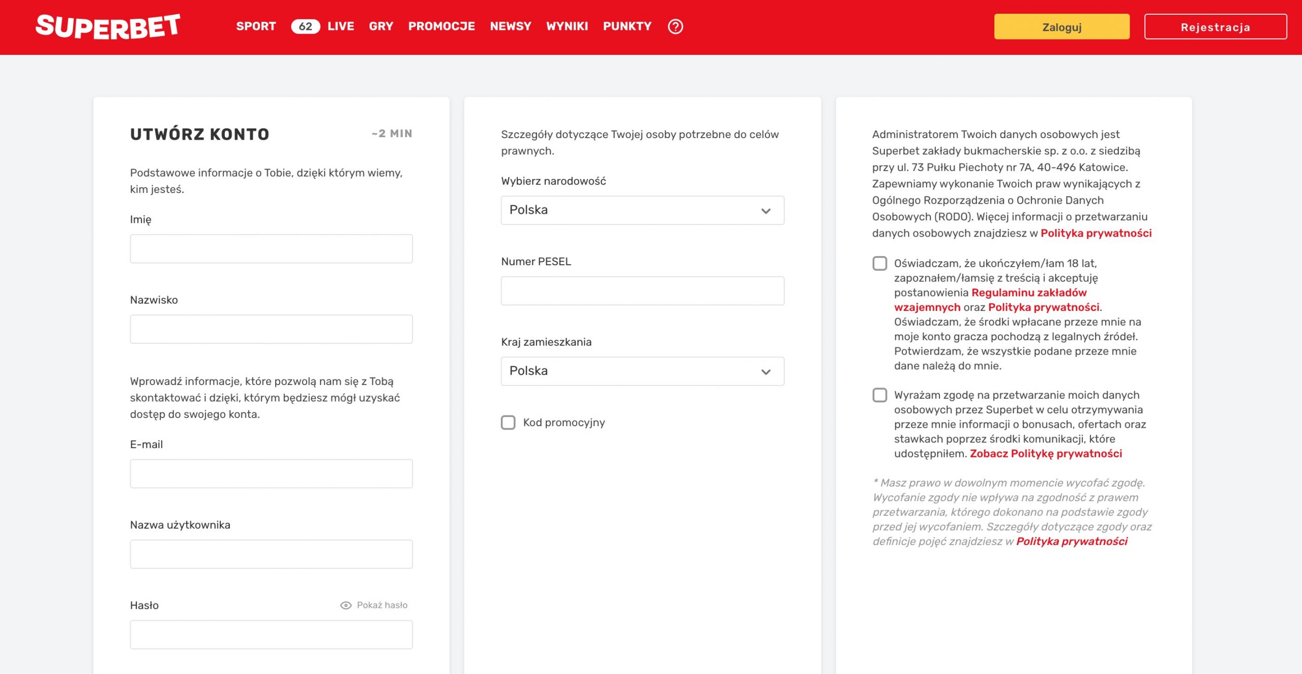Enable the Kod promocyjny checkbox

508,423
